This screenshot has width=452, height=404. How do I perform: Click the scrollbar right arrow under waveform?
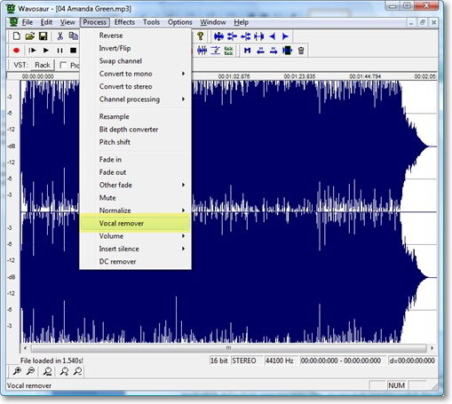432,348
